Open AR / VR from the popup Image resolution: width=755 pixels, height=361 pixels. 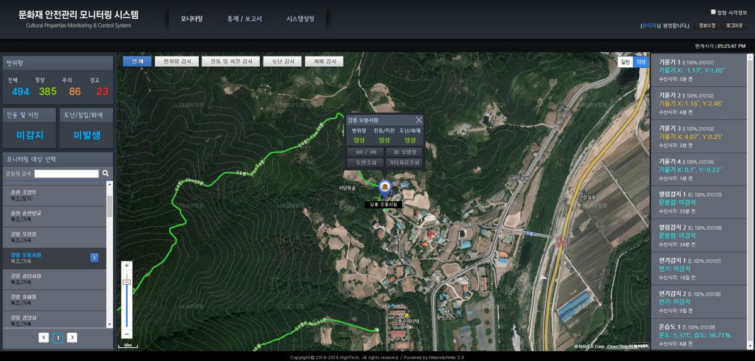pos(366,152)
